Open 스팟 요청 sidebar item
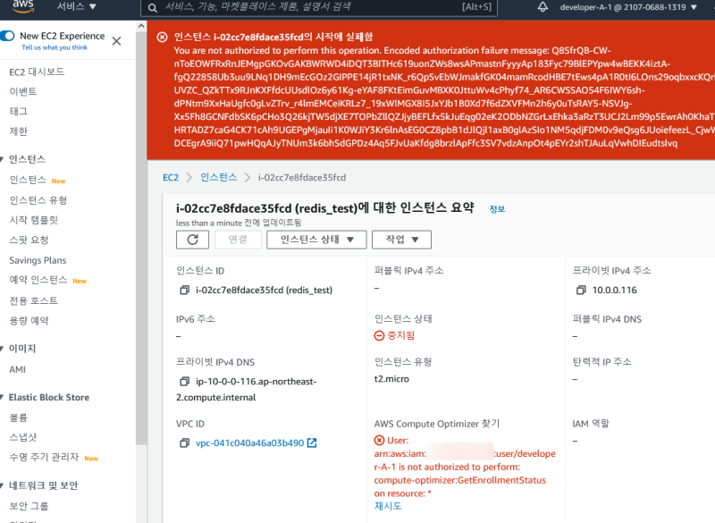Image resolution: width=715 pixels, height=523 pixels. 29,240
